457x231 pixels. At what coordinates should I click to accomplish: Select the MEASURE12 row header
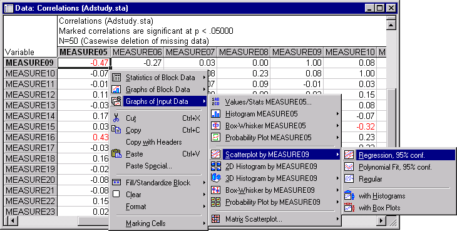coord(30,95)
